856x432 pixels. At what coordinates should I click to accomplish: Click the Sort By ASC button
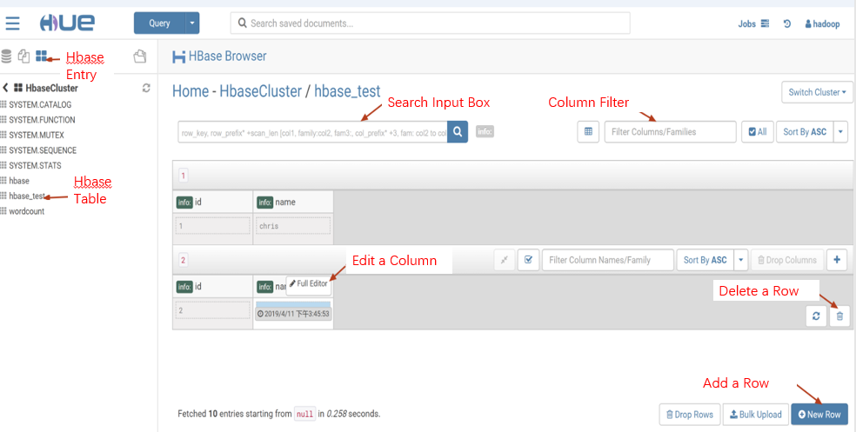point(805,132)
